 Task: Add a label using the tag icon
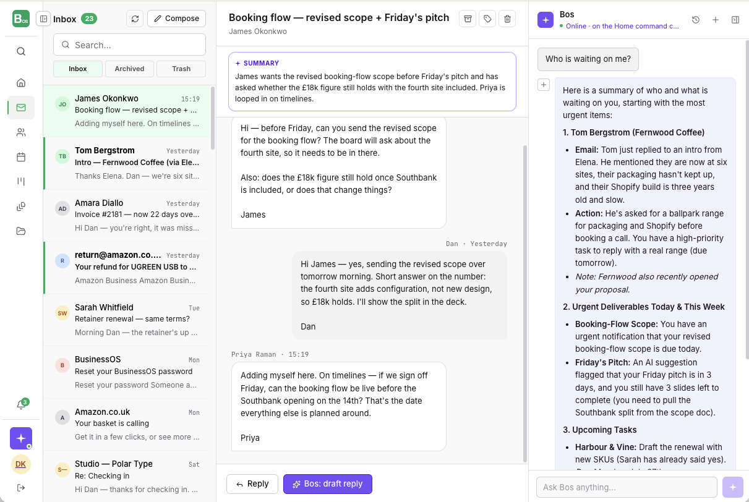[487, 19]
